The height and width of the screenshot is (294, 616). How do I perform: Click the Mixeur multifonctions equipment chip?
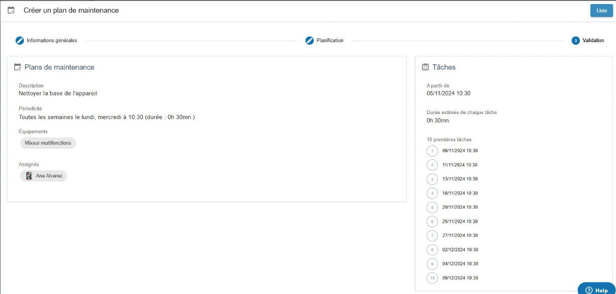tap(48, 143)
